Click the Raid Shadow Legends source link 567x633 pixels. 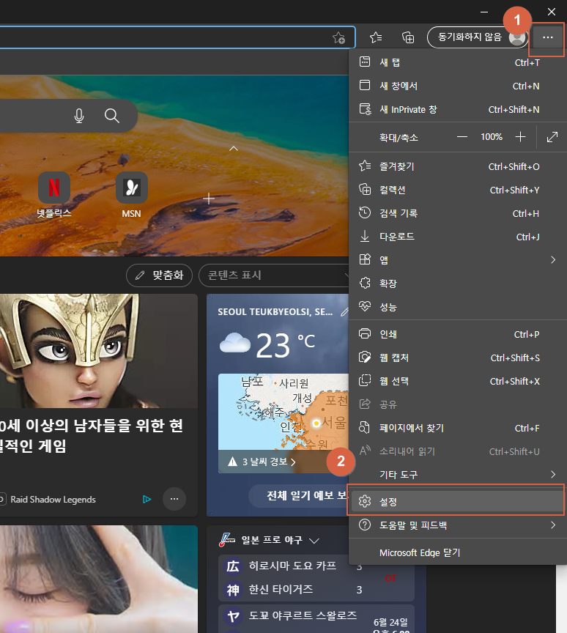point(53,500)
